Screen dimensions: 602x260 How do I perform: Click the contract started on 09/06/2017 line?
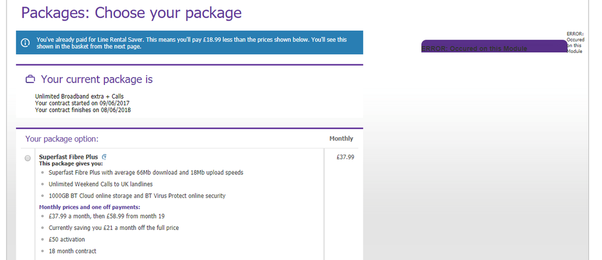click(83, 103)
